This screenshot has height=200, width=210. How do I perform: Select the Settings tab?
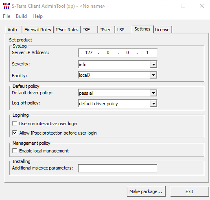(x=142, y=29)
